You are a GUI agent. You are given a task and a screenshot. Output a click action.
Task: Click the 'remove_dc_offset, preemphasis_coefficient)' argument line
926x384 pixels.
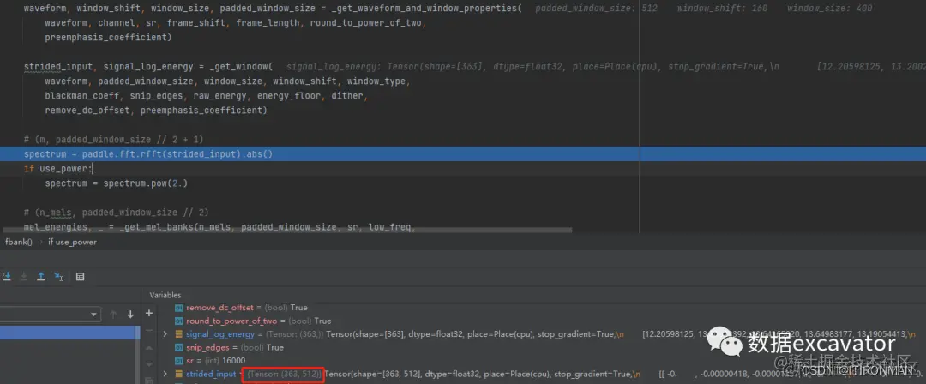pyautogui.click(x=156, y=111)
